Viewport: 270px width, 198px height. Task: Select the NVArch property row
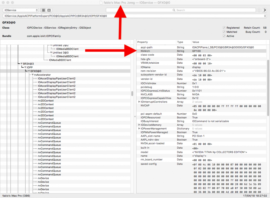(201, 51)
